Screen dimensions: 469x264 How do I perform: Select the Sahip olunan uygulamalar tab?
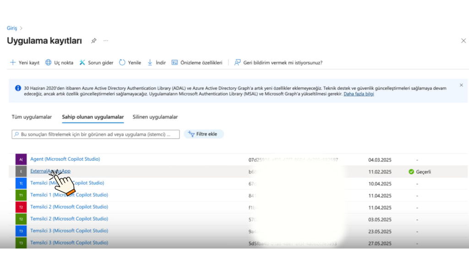93,117
